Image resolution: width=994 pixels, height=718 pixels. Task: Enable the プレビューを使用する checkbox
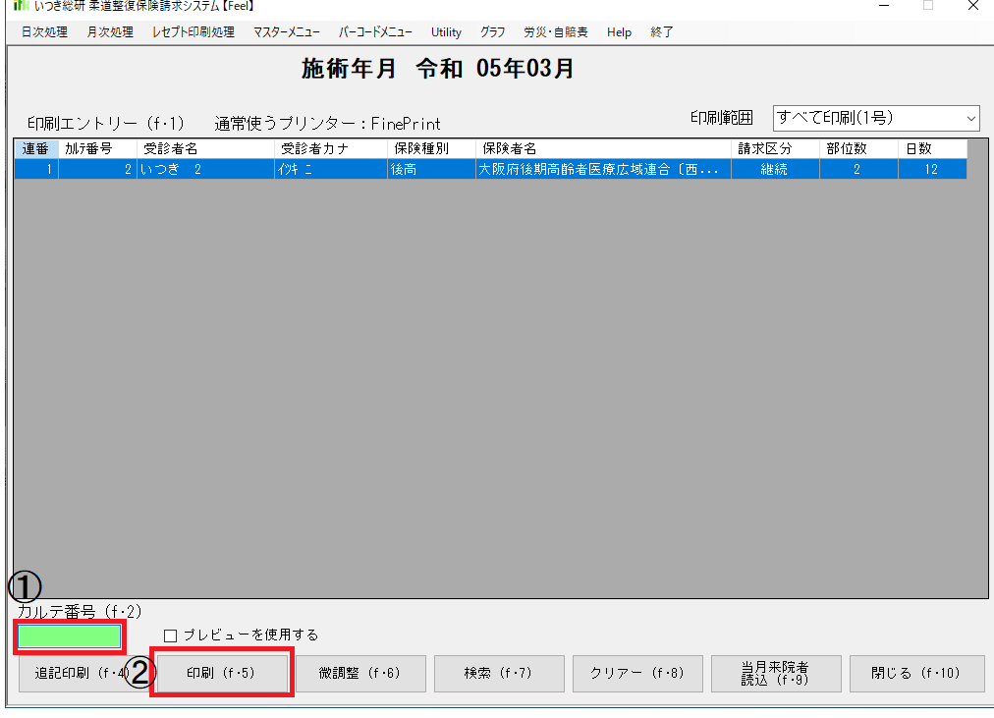pos(171,635)
